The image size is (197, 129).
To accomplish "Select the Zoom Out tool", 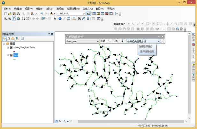I will [x=10, y=19].
